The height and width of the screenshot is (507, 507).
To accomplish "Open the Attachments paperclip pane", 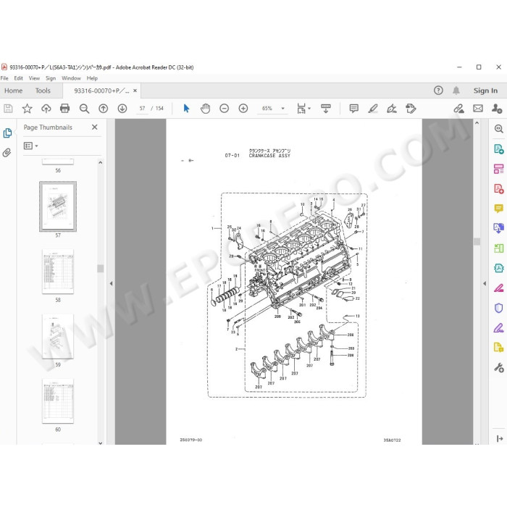I will click(x=7, y=153).
